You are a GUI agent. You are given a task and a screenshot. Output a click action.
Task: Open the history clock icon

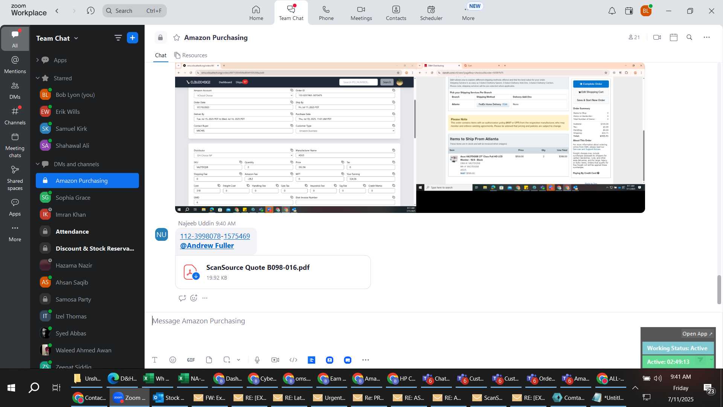[x=90, y=11]
